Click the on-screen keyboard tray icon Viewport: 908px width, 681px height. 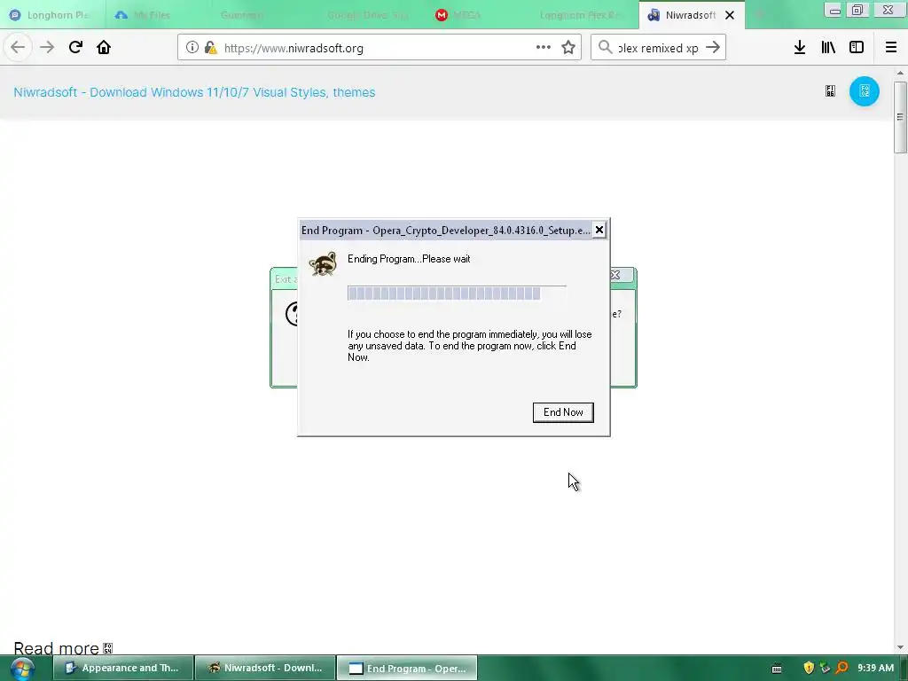[x=777, y=669]
